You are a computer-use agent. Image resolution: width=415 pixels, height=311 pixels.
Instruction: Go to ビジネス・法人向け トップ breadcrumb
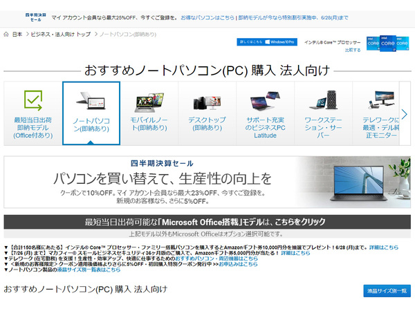(x=61, y=34)
